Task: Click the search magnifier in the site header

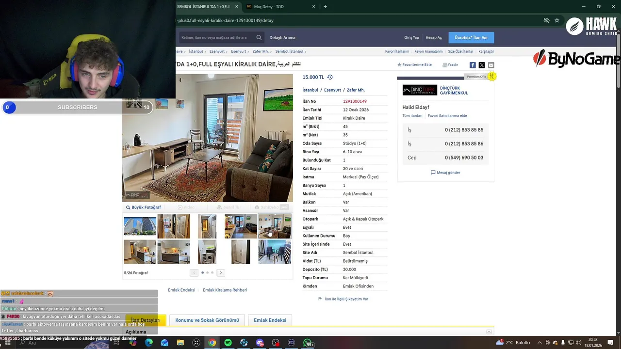Action: pyautogui.click(x=259, y=37)
